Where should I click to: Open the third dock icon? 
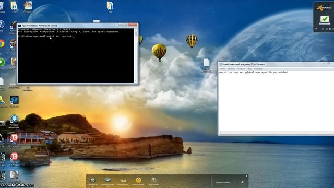123,180
